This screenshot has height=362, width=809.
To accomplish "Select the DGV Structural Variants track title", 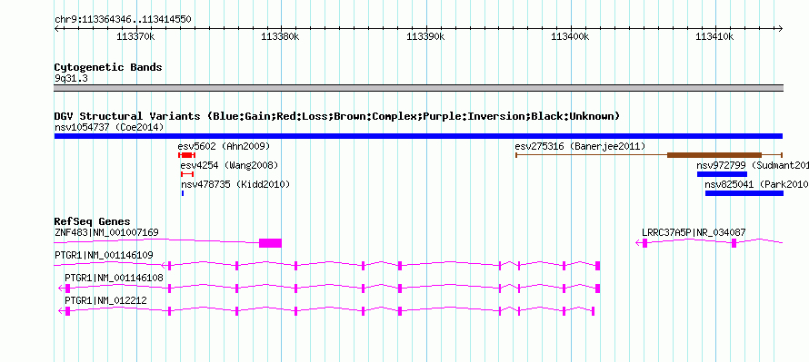I will coord(337,116).
